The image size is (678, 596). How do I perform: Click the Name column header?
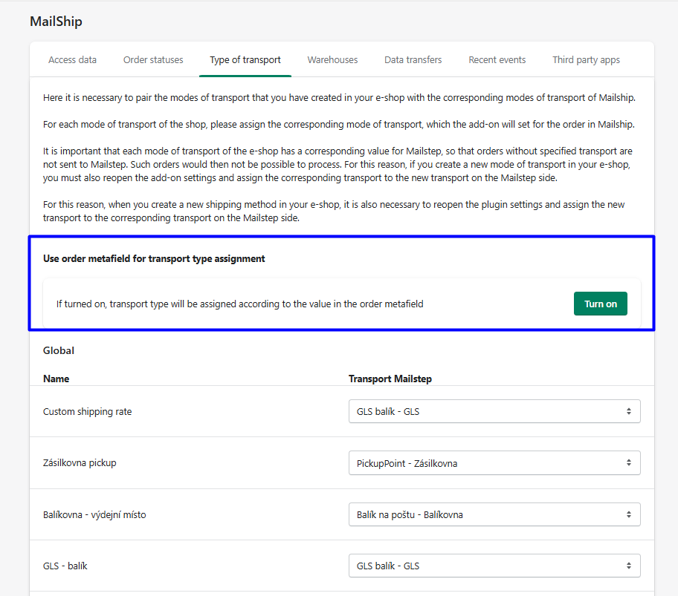click(x=56, y=379)
